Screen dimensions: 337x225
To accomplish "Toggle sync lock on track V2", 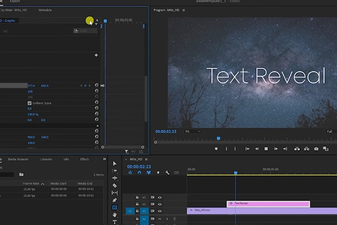I will [x=152, y=204].
